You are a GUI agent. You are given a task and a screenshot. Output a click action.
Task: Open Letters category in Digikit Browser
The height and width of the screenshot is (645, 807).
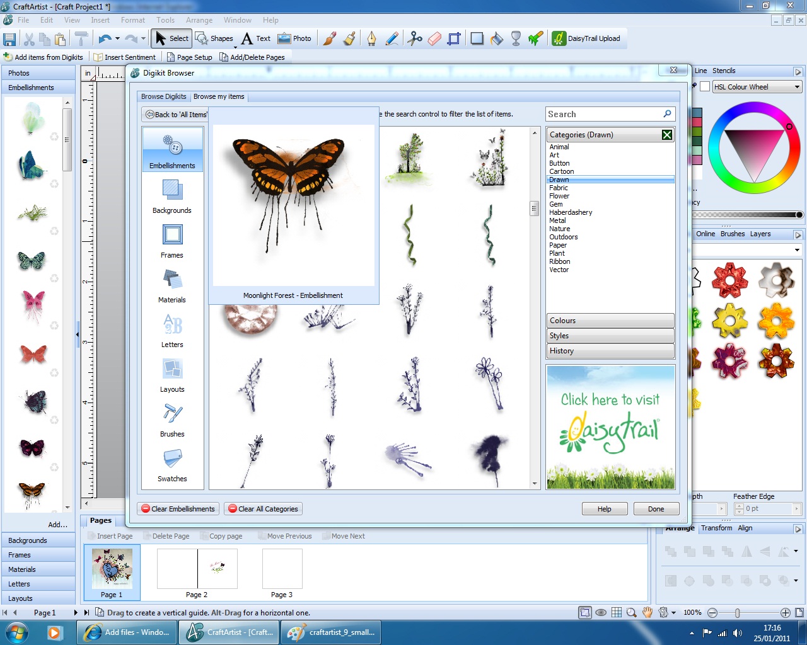click(x=172, y=331)
